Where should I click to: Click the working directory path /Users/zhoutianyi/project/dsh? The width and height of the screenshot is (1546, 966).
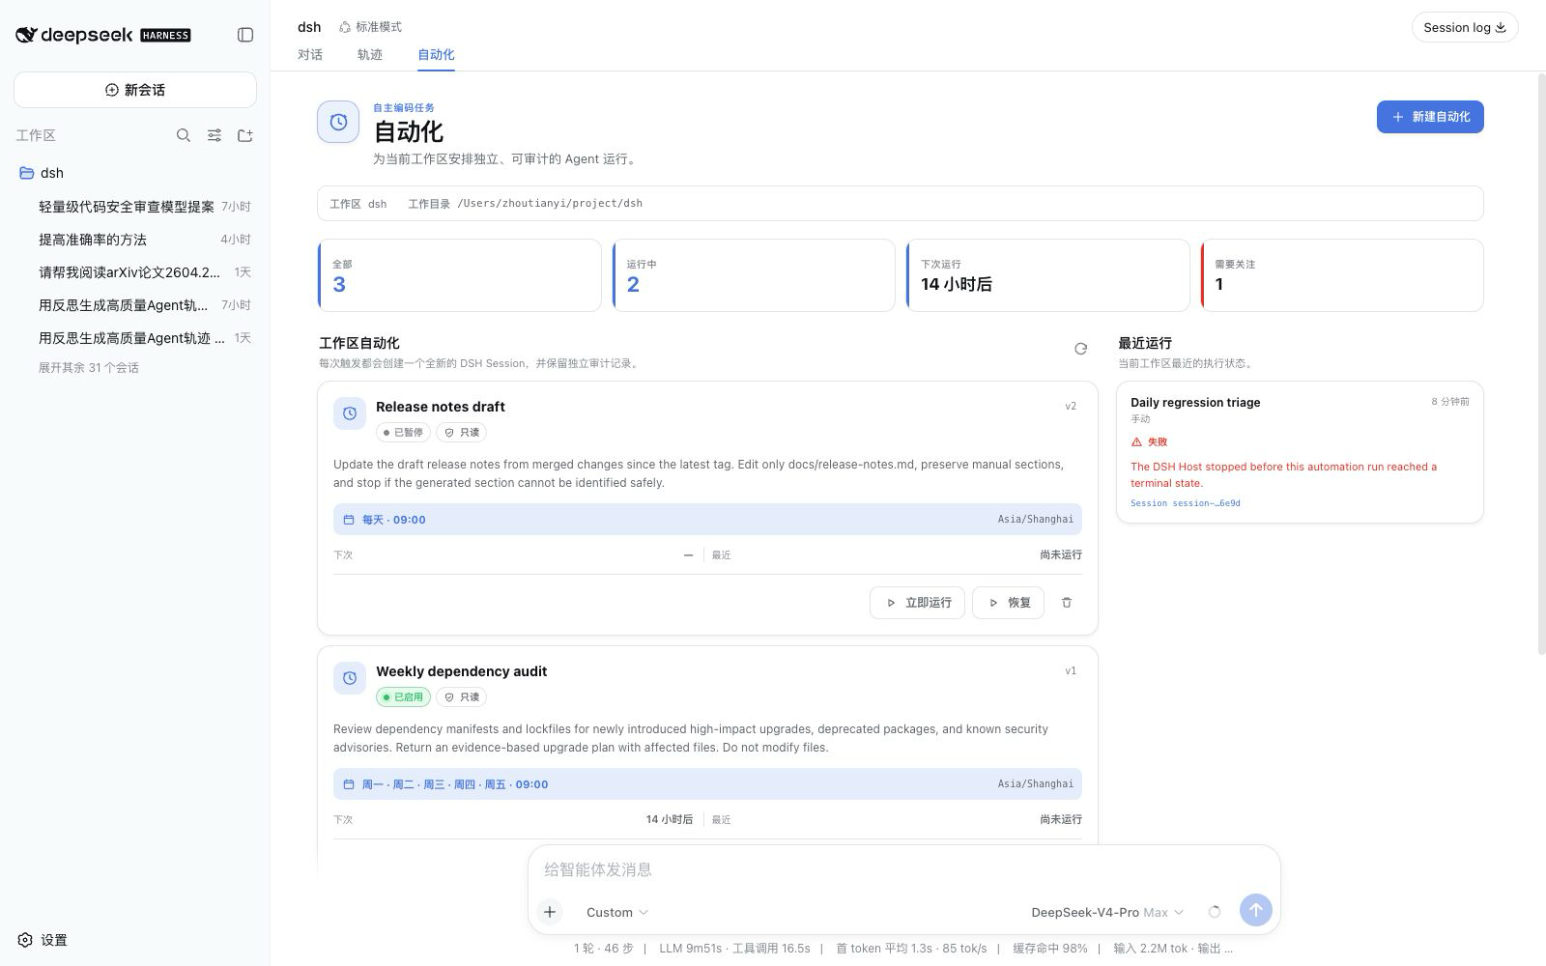[x=550, y=204]
